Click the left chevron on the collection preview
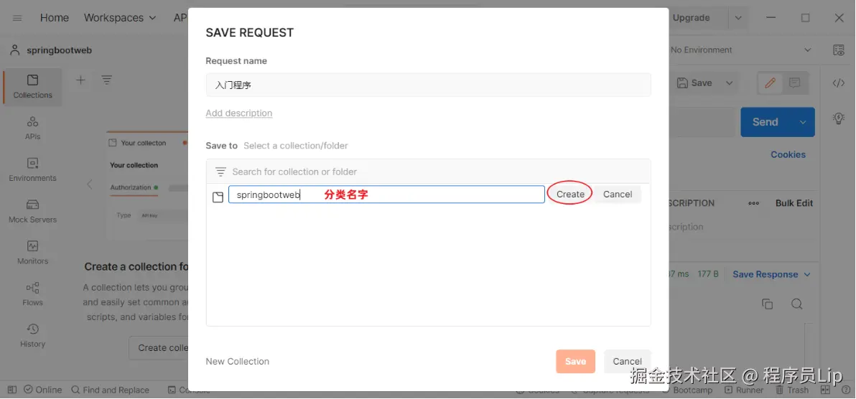 click(90, 184)
